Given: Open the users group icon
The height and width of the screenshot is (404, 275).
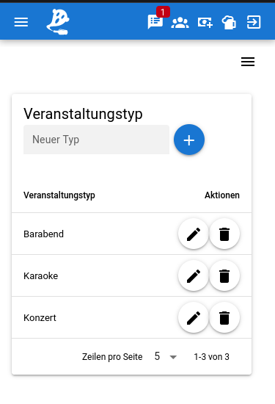Looking at the screenshot, I should (x=180, y=23).
